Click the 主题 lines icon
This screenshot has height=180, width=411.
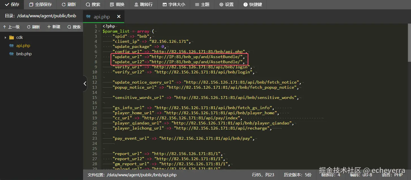click(x=197, y=5)
